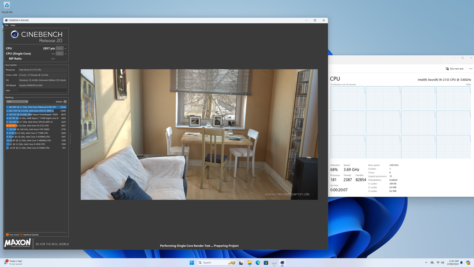Open the File menu in Cinebench
The image size is (474, 267).
click(7, 25)
